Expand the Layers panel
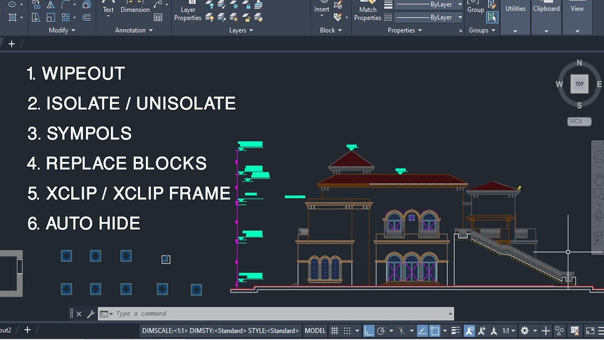The image size is (604, 340). (241, 30)
